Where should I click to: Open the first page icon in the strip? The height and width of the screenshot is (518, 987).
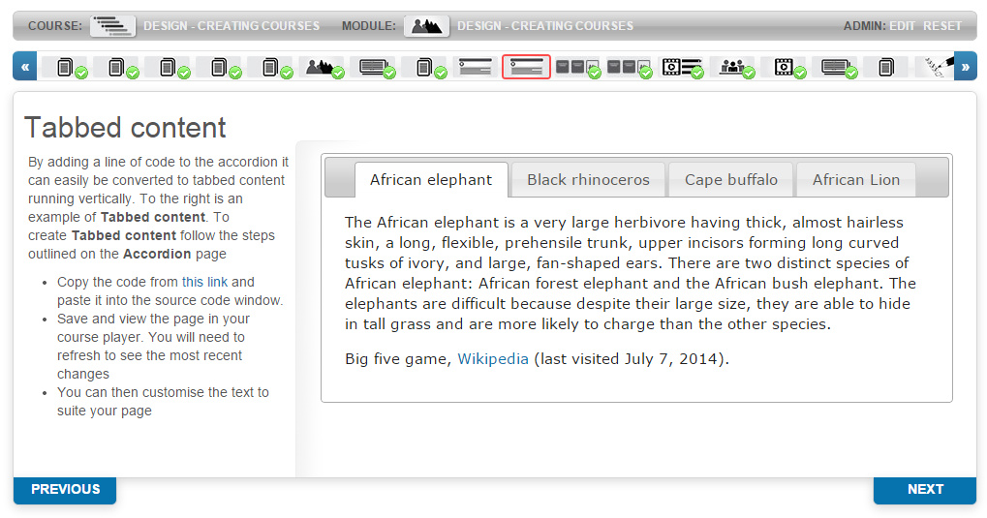point(64,67)
